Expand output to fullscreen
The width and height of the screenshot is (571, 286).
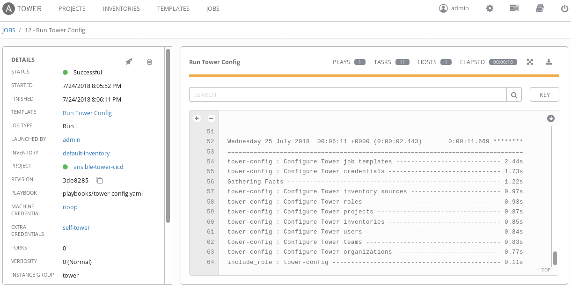pos(530,62)
